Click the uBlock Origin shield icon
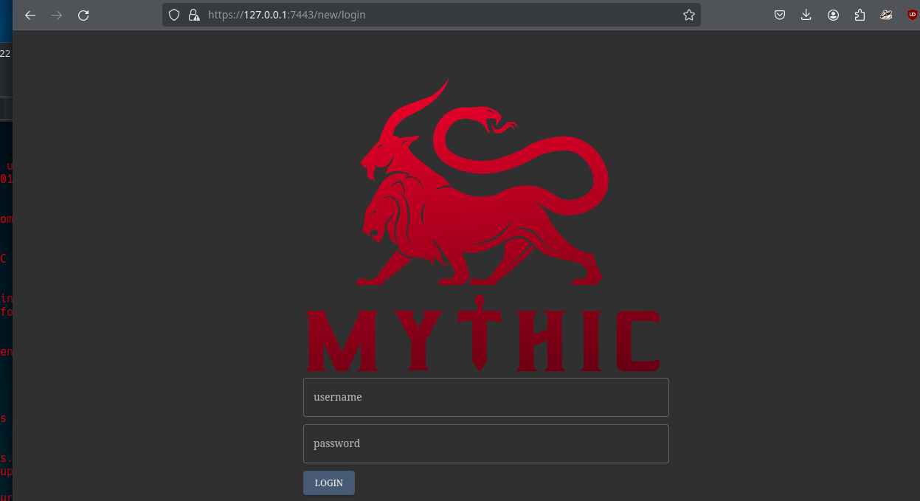Viewport: 920px width, 501px height. 913,15
